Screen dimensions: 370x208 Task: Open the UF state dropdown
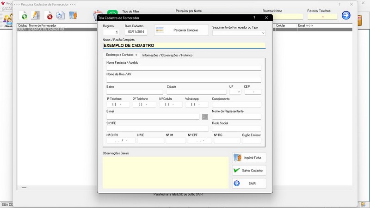click(235, 92)
